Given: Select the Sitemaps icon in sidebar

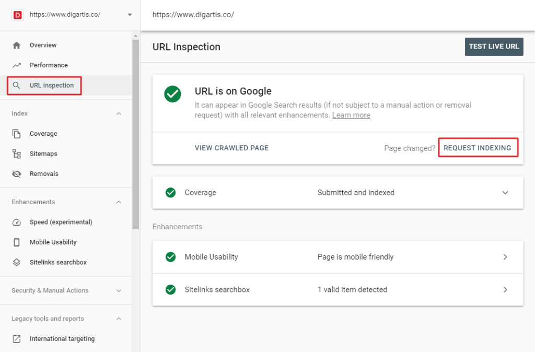Looking at the screenshot, I should pyautogui.click(x=16, y=154).
